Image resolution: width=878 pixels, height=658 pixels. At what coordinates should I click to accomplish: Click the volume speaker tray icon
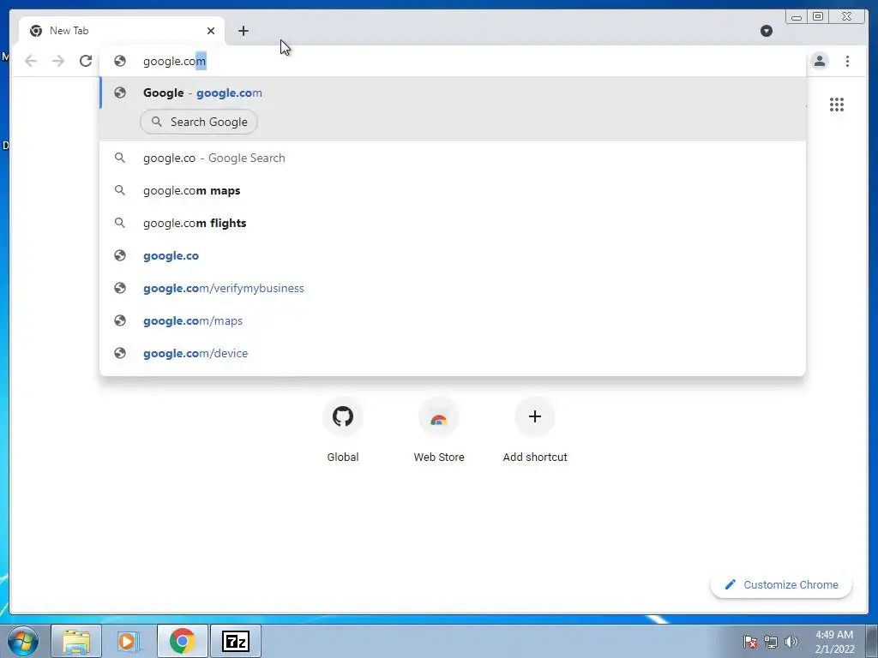791,642
